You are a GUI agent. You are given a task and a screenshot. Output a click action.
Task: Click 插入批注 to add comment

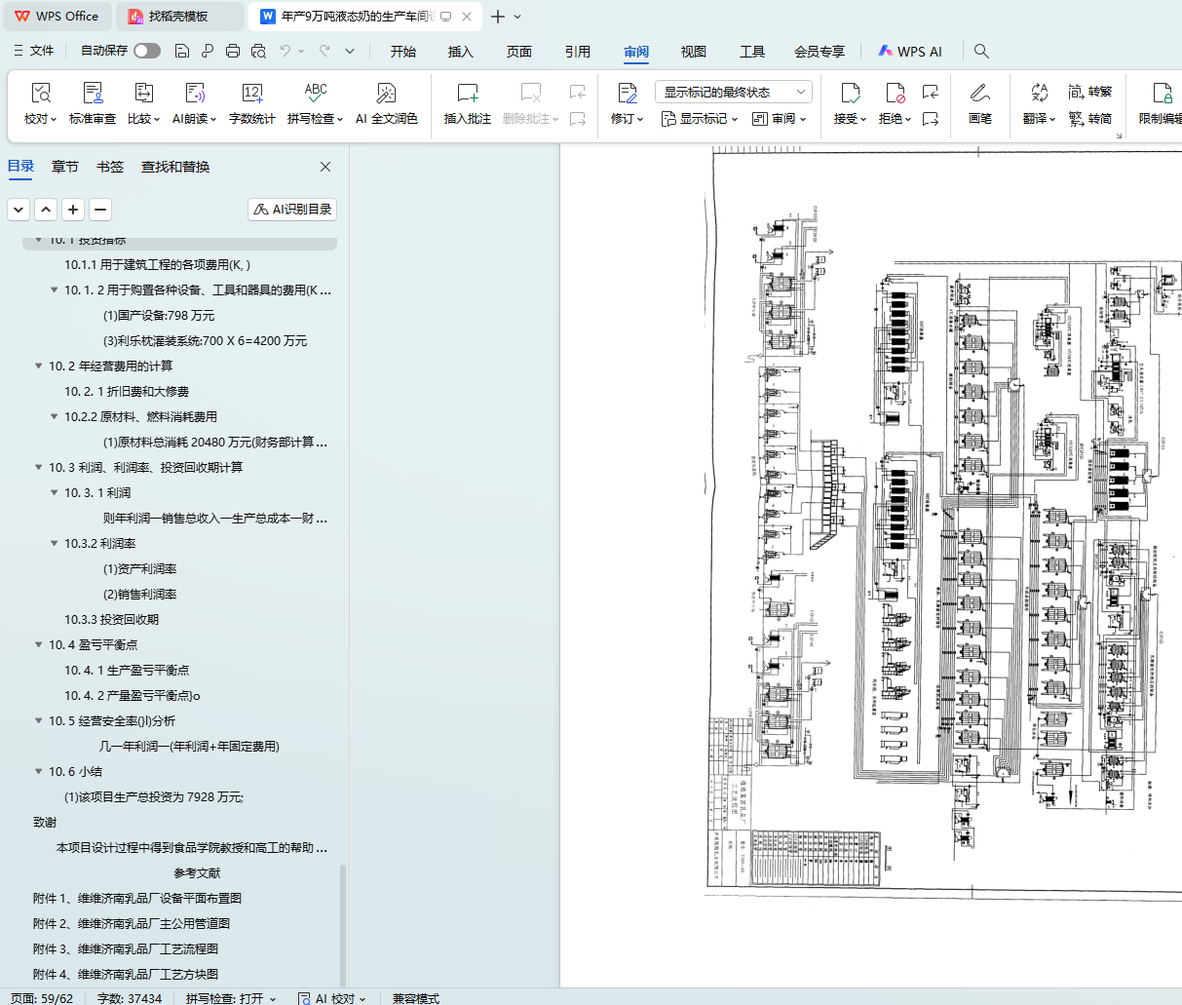click(468, 104)
